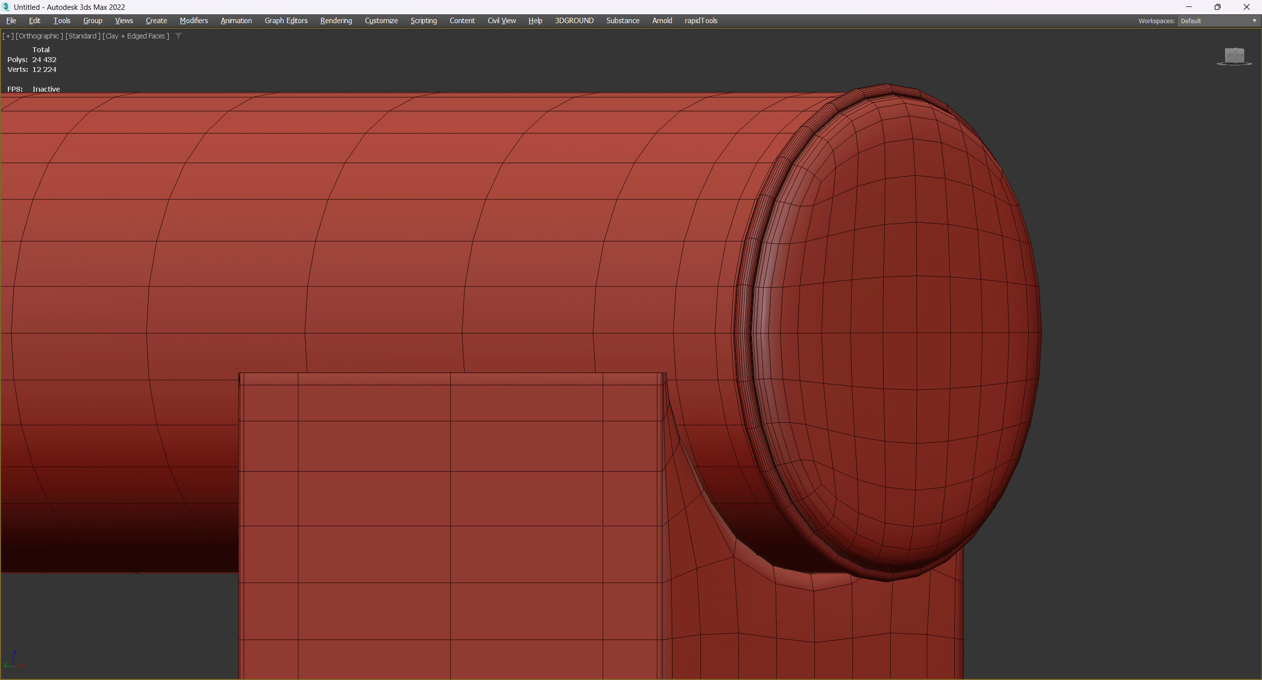Click the 3ds Max application icon in the title bar
The image size is (1262, 680).
pyautogui.click(x=6, y=7)
